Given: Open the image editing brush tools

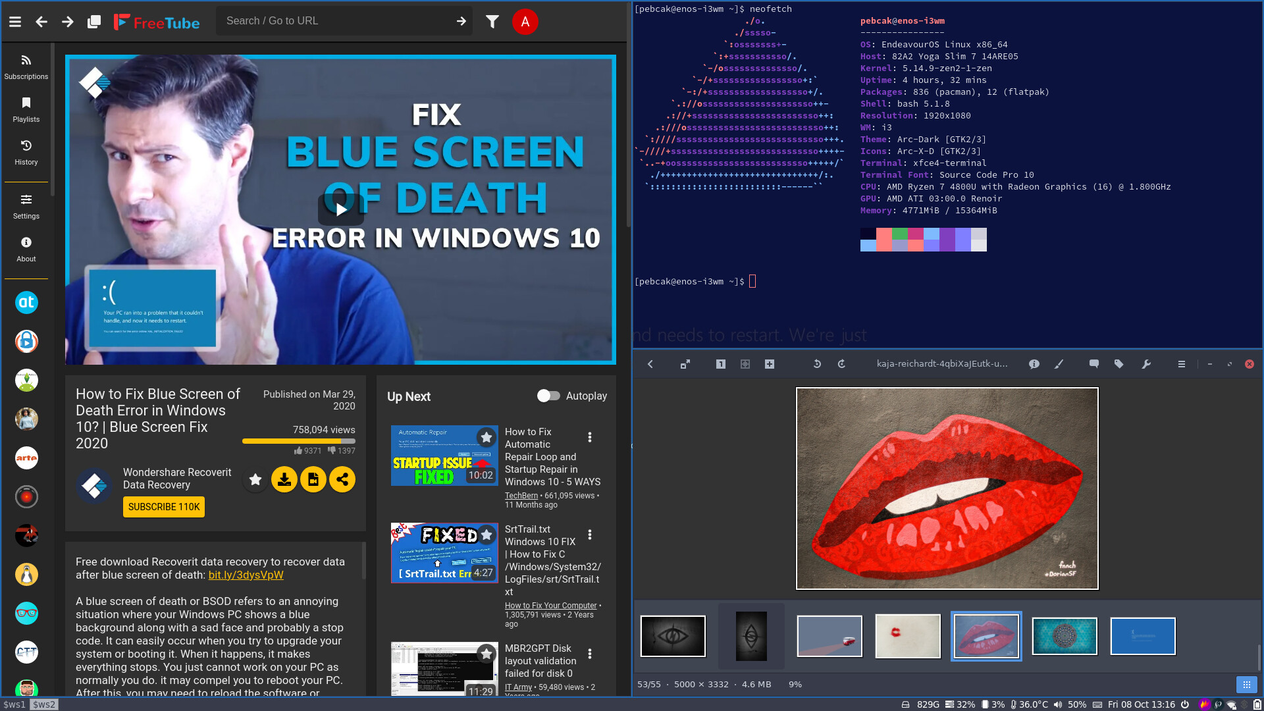Looking at the screenshot, I should click(1059, 364).
